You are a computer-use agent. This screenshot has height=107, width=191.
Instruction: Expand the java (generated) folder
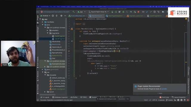[x=42, y=70]
